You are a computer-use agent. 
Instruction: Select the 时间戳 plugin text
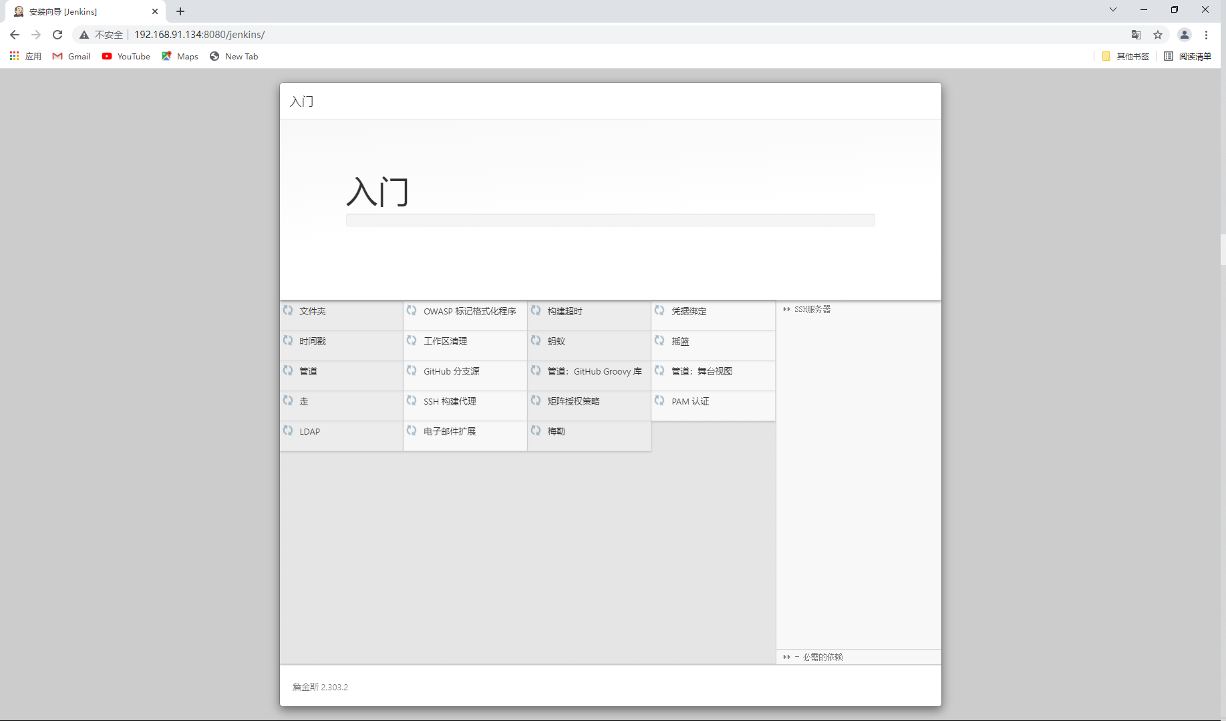313,341
